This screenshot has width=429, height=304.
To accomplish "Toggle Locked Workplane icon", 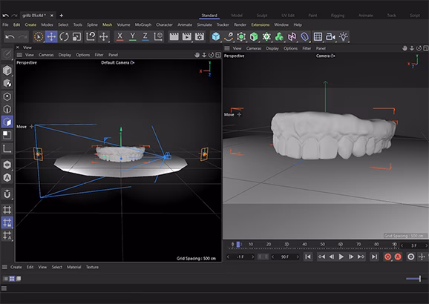I will pos(7,222).
